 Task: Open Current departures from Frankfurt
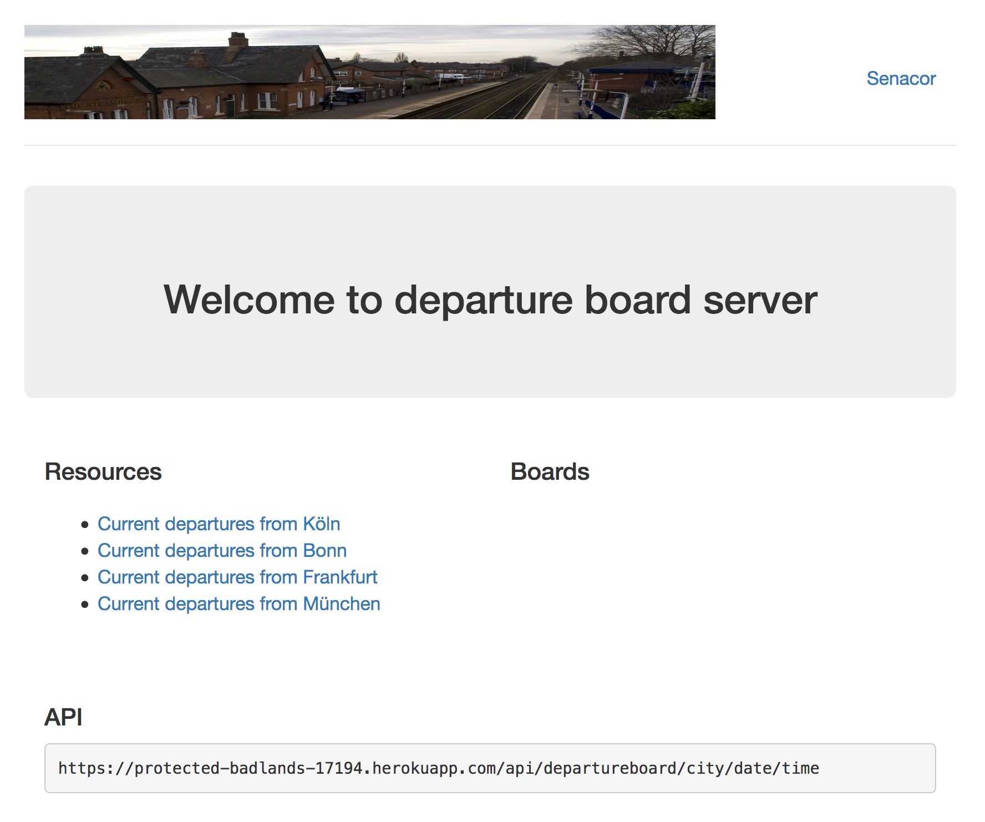pyautogui.click(x=237, y=577)
